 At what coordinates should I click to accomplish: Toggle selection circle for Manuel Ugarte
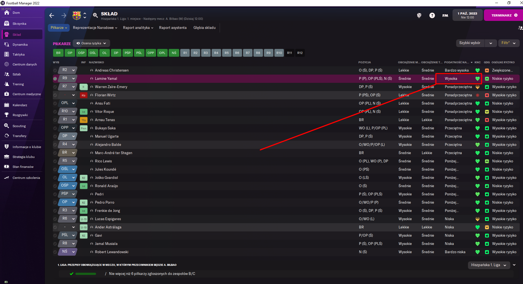coord(55,136)
